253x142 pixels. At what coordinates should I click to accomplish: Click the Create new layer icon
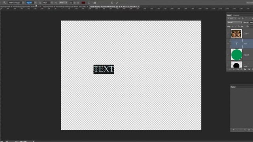[x=249, y=69]
